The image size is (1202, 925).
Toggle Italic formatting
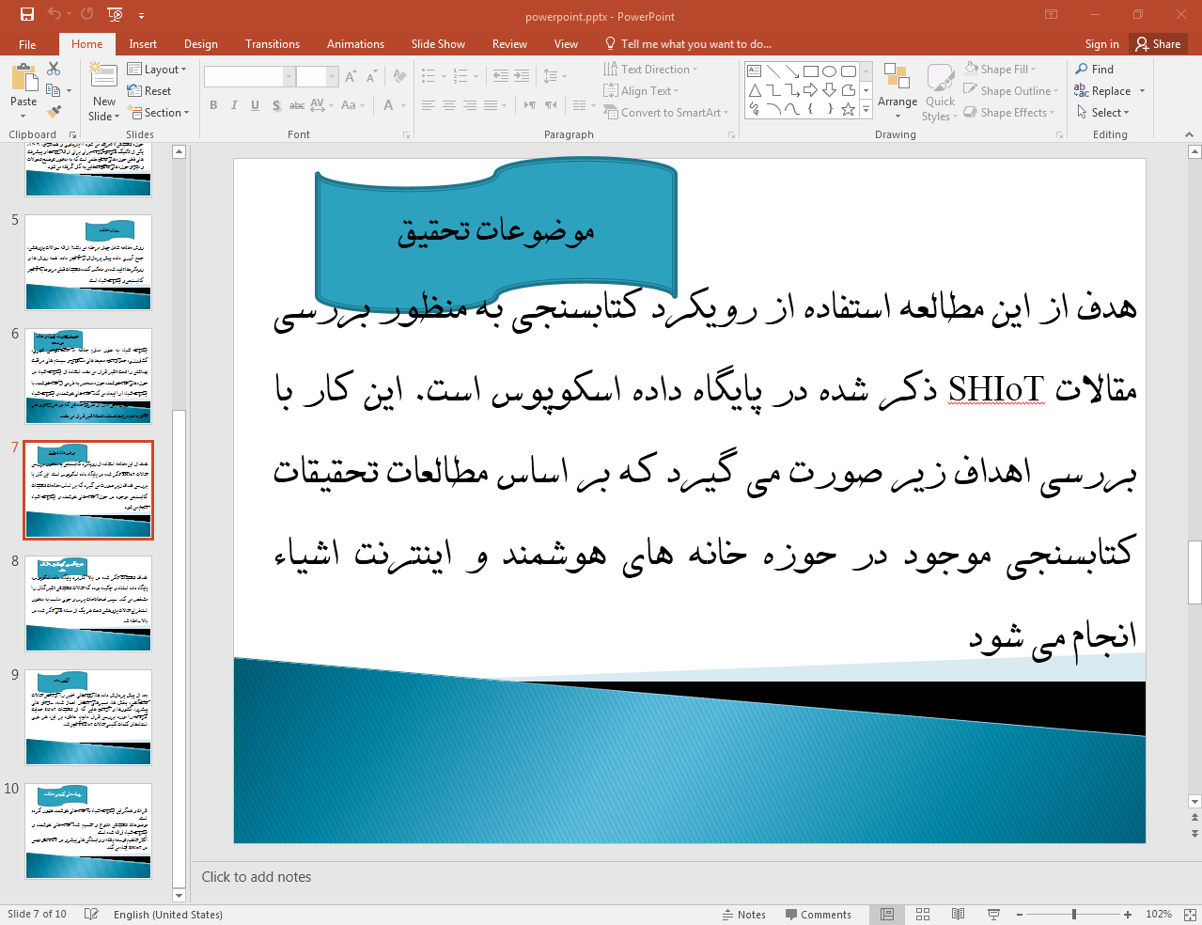pos(234,105)
